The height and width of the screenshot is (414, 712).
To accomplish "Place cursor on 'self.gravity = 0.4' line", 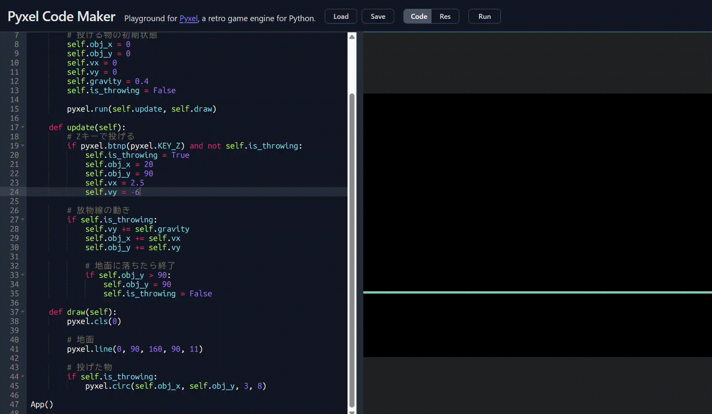I will pyautogui.click(x=107, y=81).
